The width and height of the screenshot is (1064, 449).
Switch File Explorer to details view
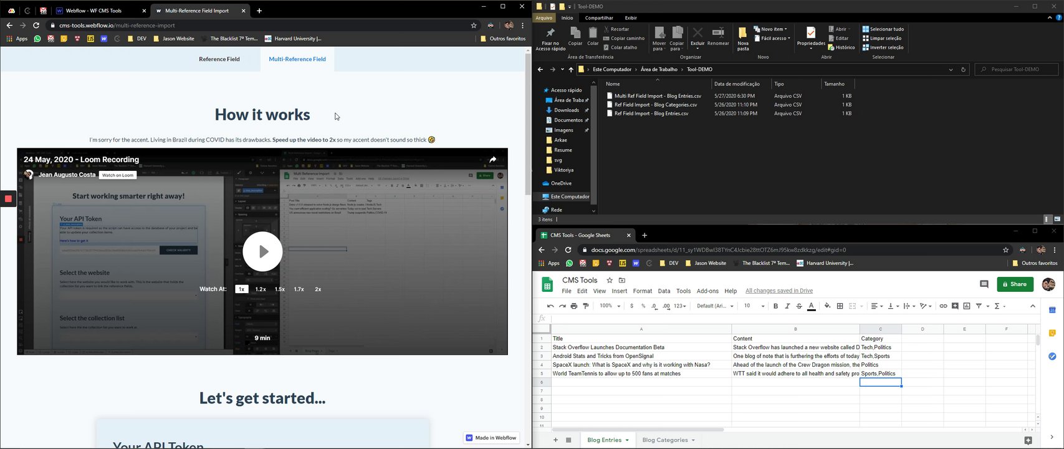point(1047,219)
